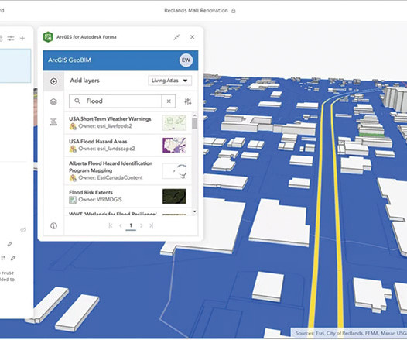Viewport: 407px width, 340px height.
Task: Collapse the ArcGIS panel with the shrink icon
Action: pyautogui.click(x=176, y=37)
